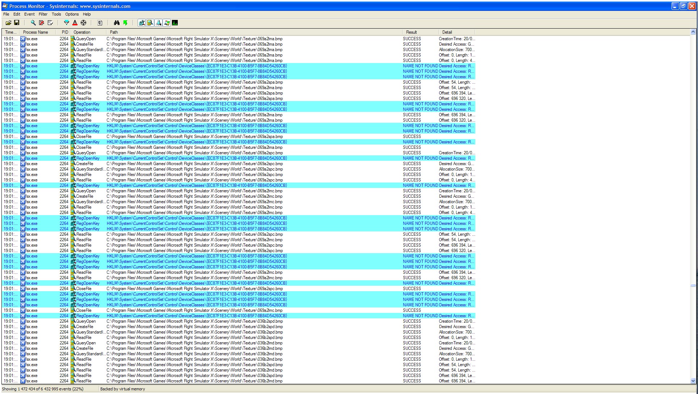Select the CreateFile row for 069a2spc.bmp

tap(239, 164)
